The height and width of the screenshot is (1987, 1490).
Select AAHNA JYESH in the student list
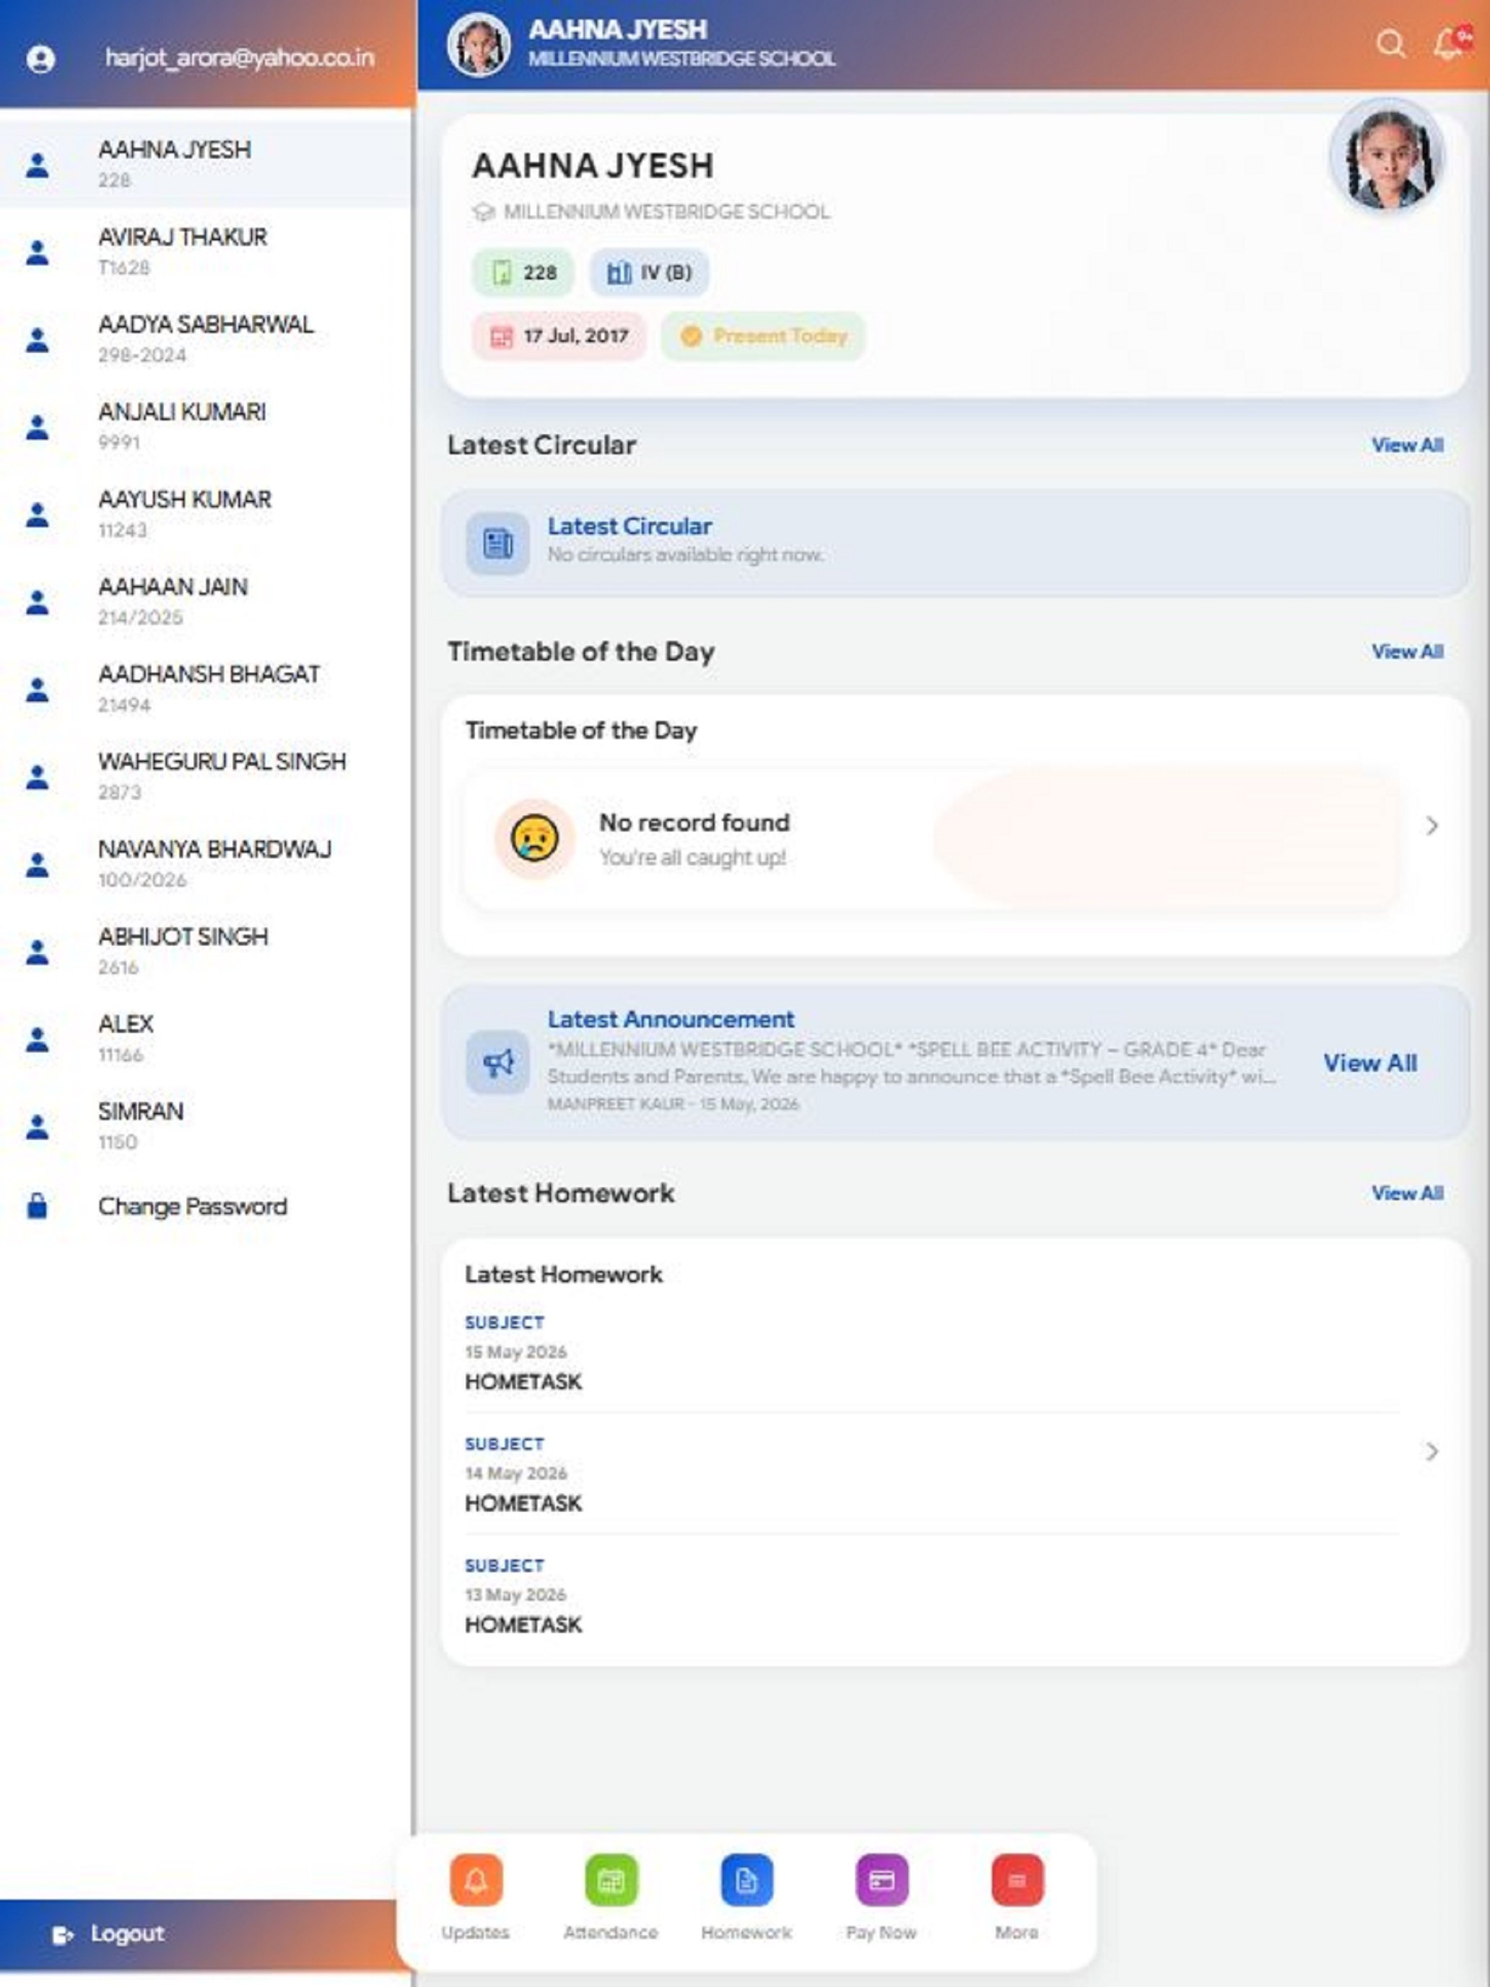click(206, 165)
